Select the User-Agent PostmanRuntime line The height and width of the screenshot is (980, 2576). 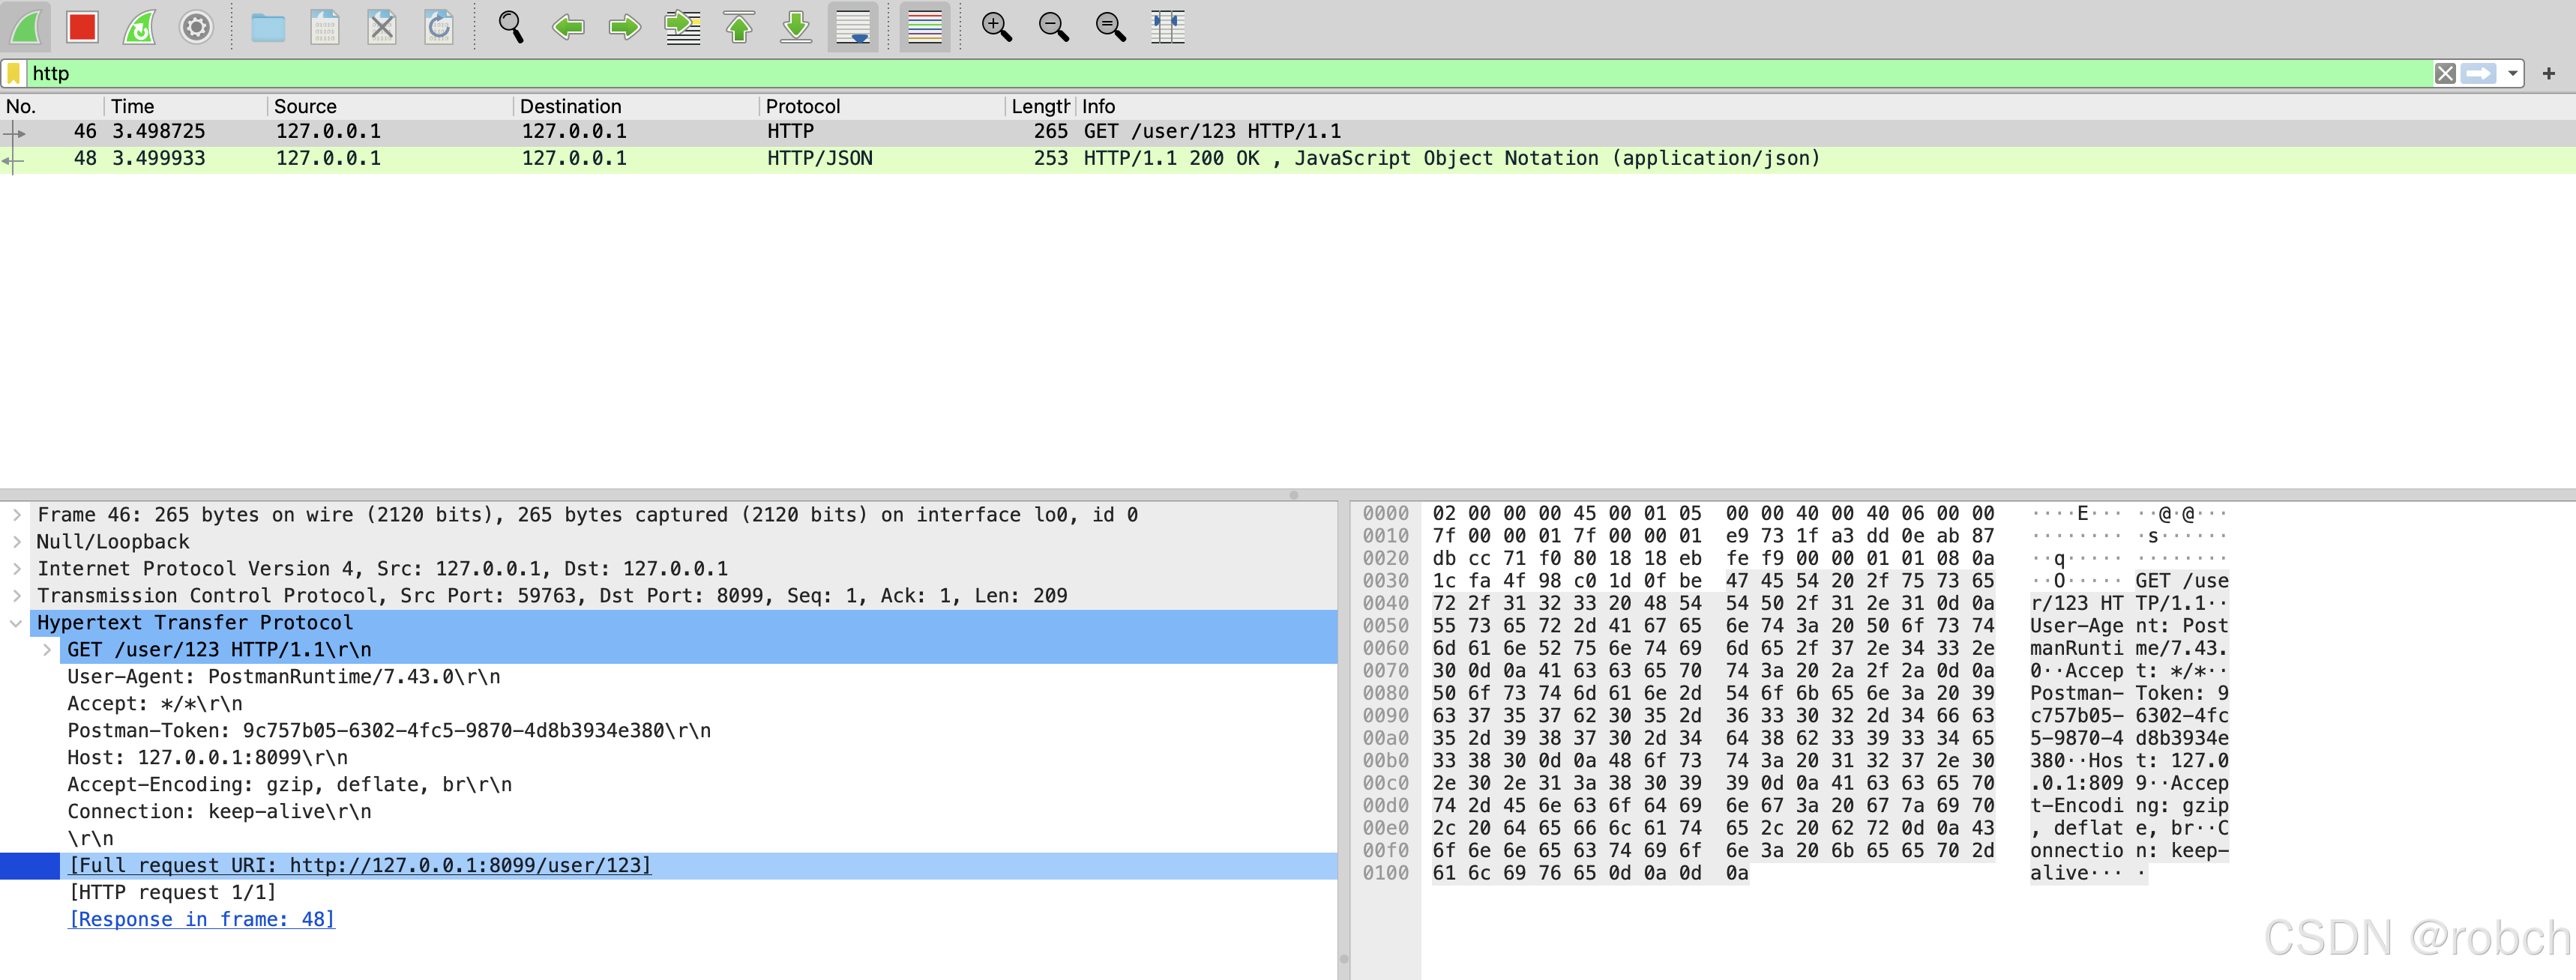[284, 677]
